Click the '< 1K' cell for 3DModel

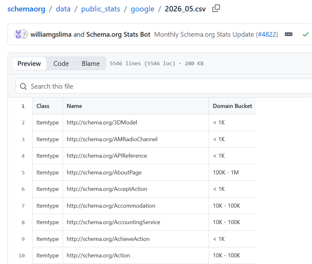tap(232, 122)
